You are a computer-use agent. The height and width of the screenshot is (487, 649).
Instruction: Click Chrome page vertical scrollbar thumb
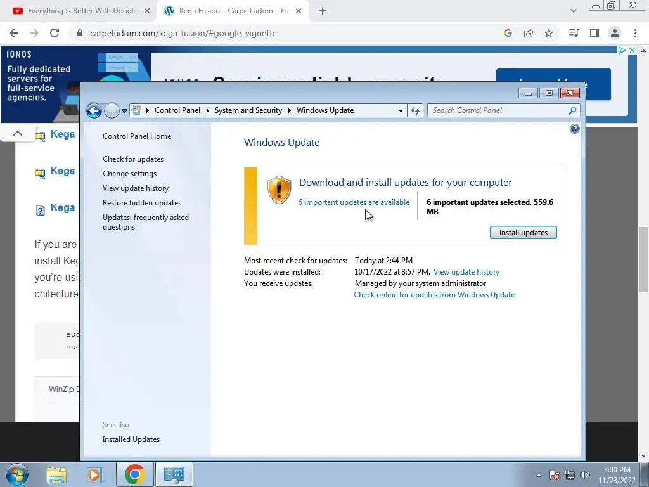(644, 259)
